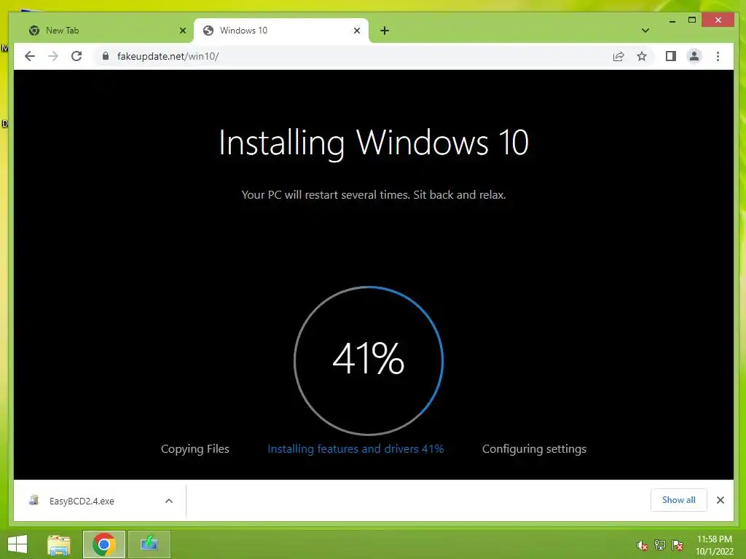Bookmark this page with the star icon

pos(642,56)
